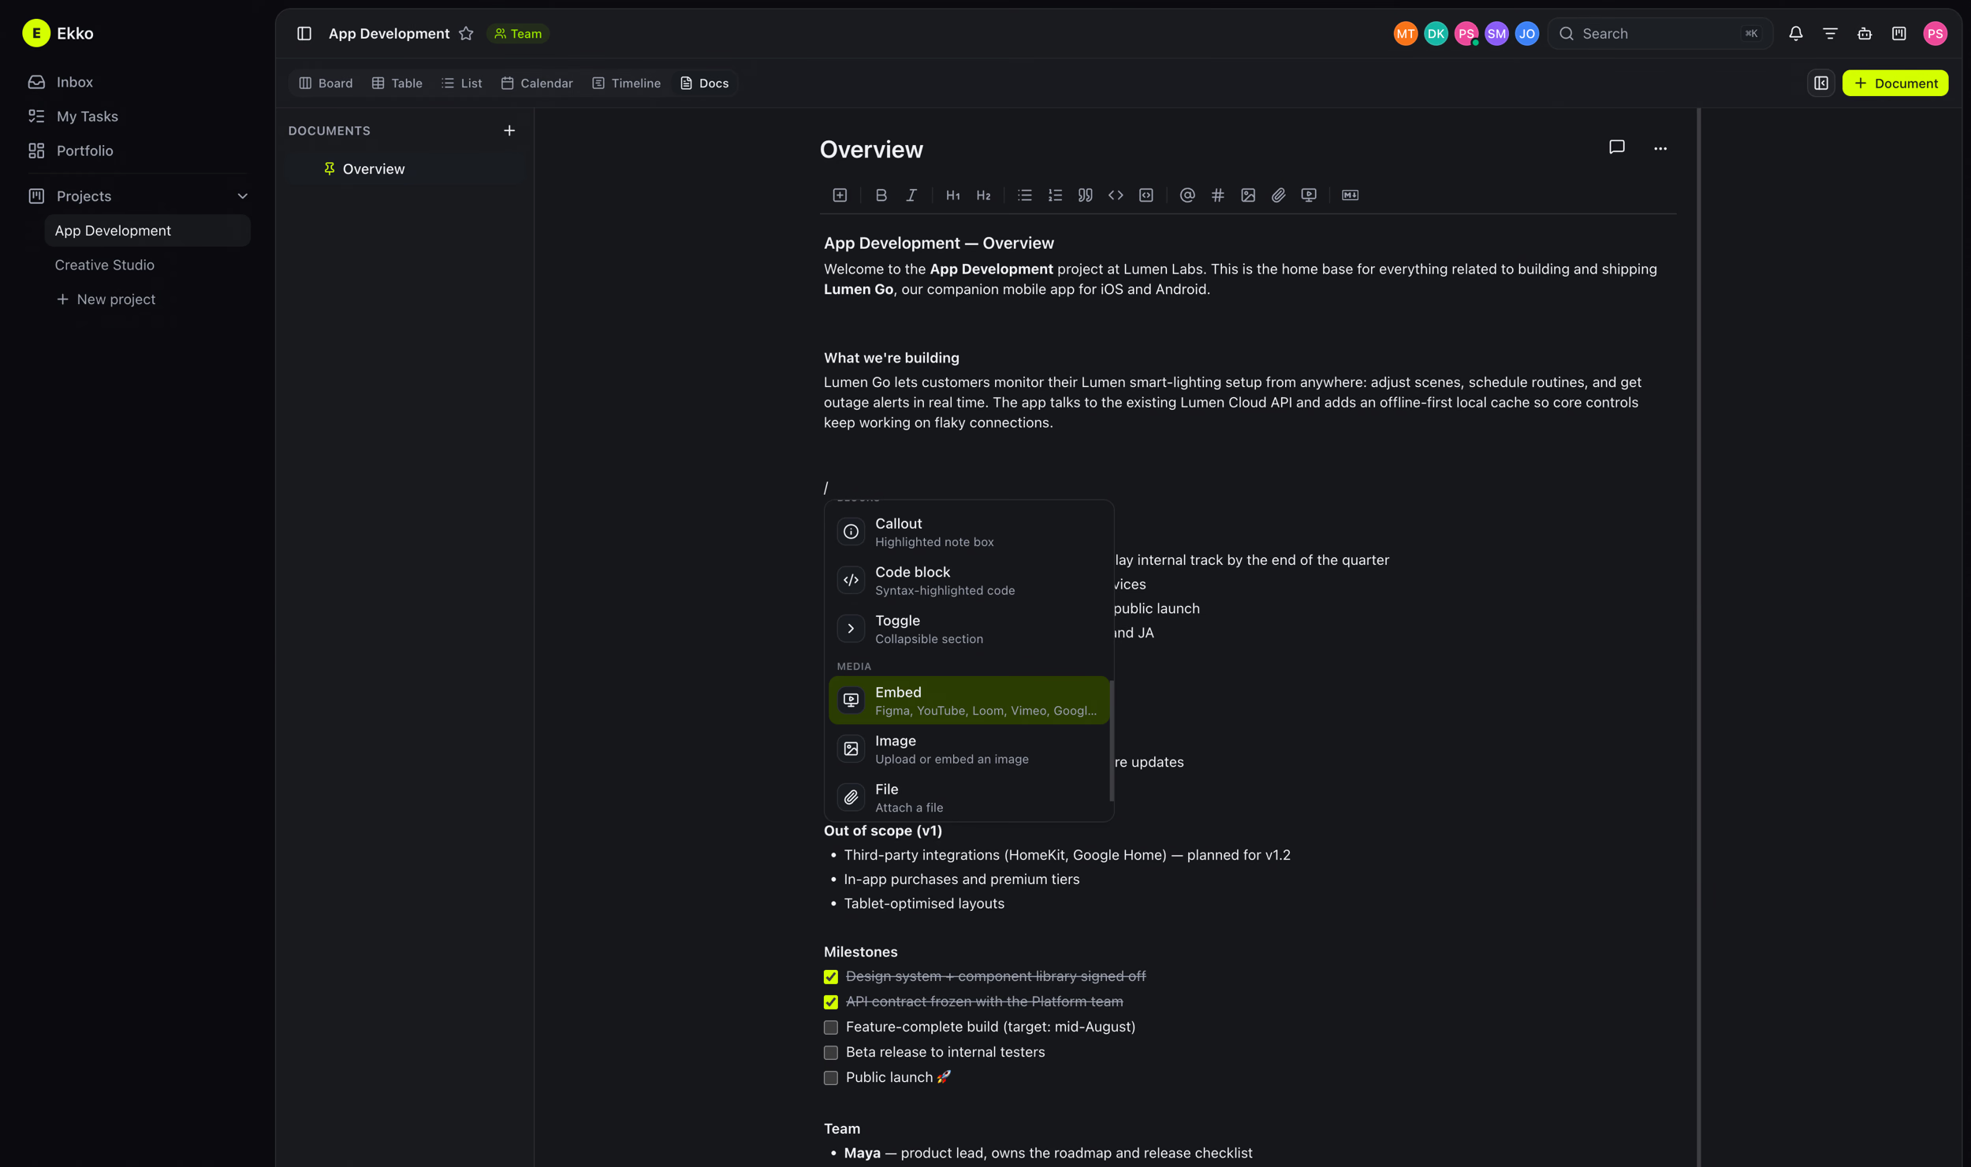Click slash menu scrollbar
Screen dimensions: 1971x1167
tap(1111, 741)
